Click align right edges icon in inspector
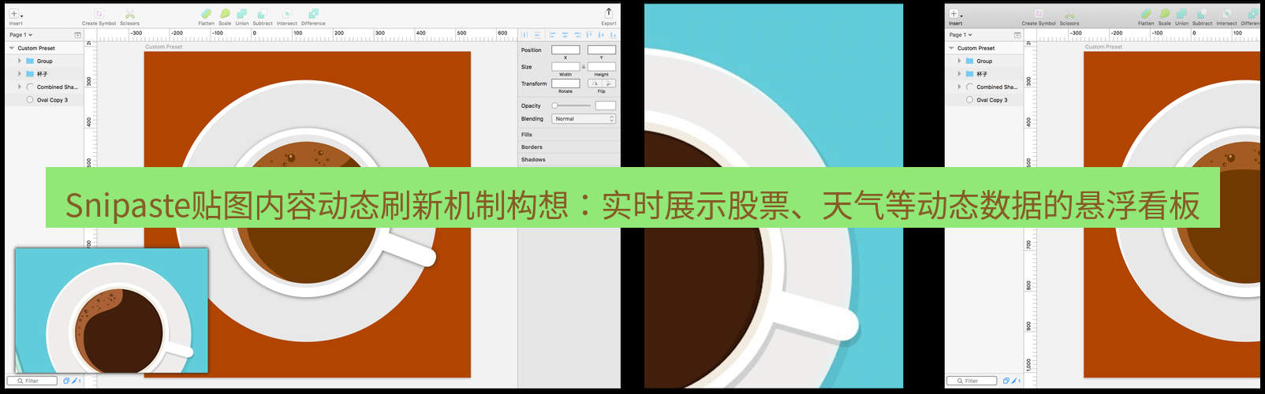Viewport: 1265px width, 394px height. [x=577, y=35]
